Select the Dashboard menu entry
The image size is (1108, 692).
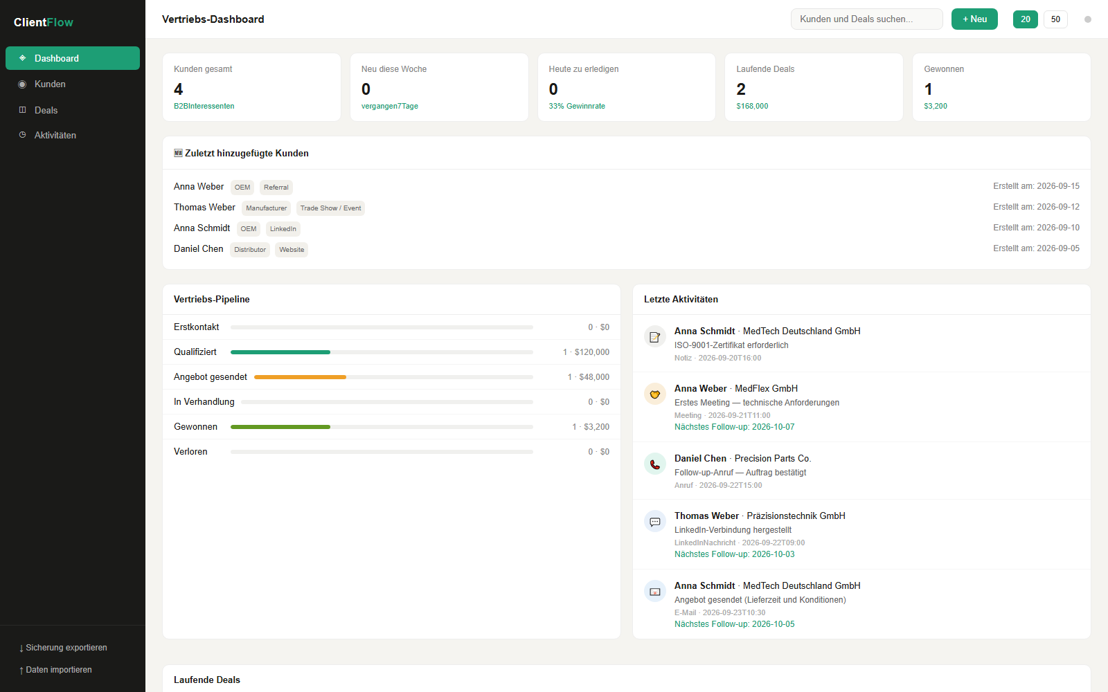pyautogui.click(x=73, y=58)
